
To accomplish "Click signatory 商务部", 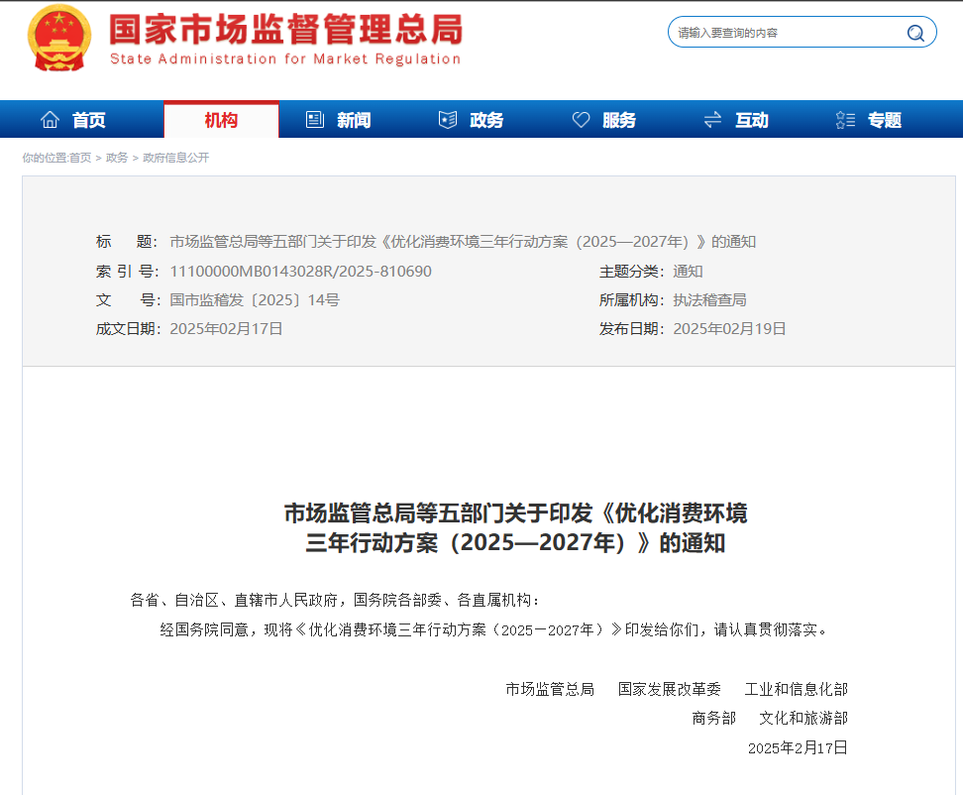I will (x=713, y=719).
